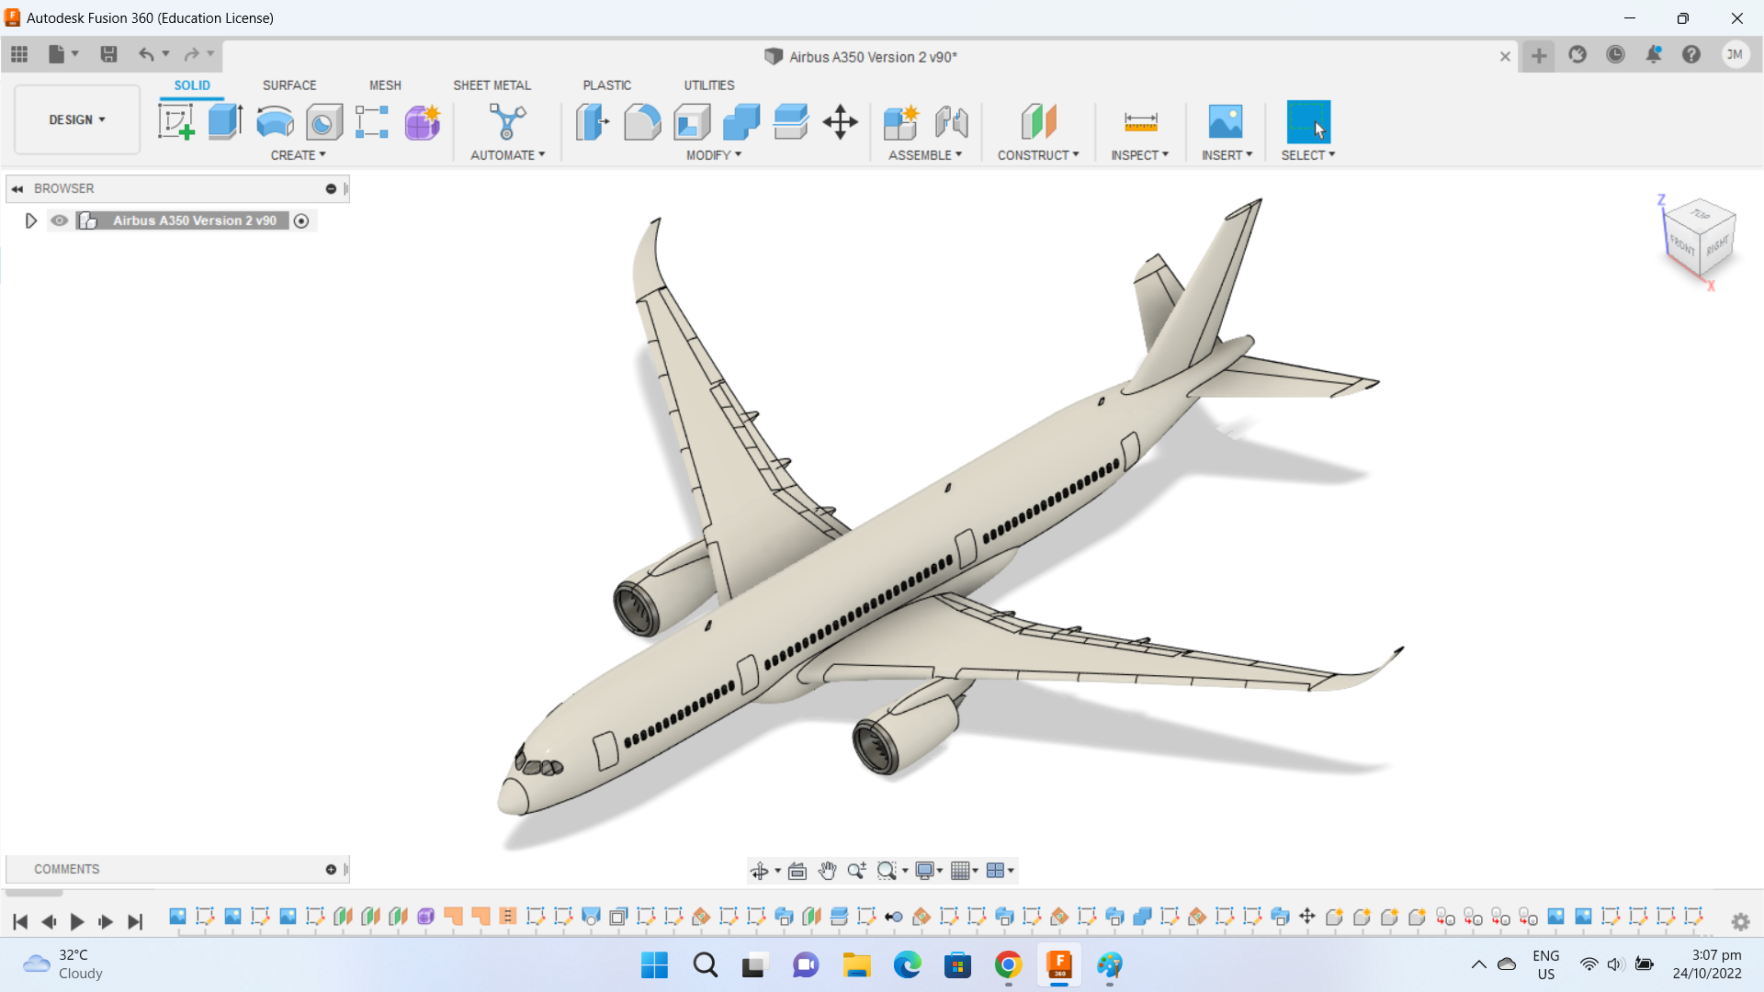Viewport: 1764px width, 992px height.
Task: Select the Joint tool icon
Action: click(951, 121)
